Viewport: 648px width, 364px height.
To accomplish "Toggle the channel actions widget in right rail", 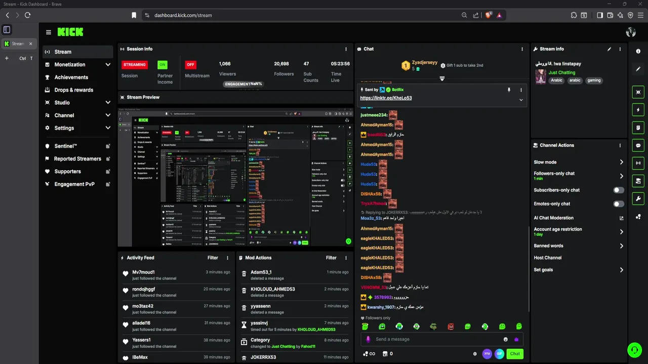I will coord(638,180).
